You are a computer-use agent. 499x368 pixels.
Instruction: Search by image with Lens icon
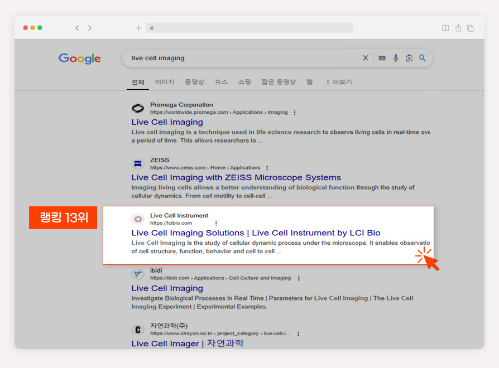(409, 58)
